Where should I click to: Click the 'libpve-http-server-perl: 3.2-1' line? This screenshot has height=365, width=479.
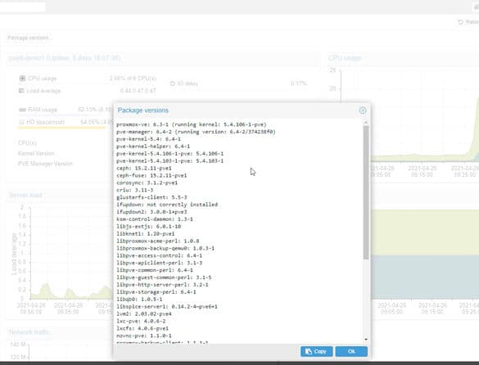pyautogui.click(x=162, y=285)
